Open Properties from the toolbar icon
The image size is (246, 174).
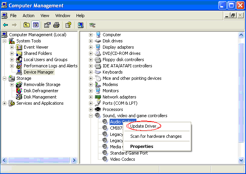coord(47,25)
